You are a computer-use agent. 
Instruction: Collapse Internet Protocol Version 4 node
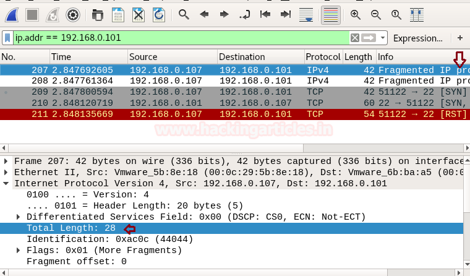6,183
